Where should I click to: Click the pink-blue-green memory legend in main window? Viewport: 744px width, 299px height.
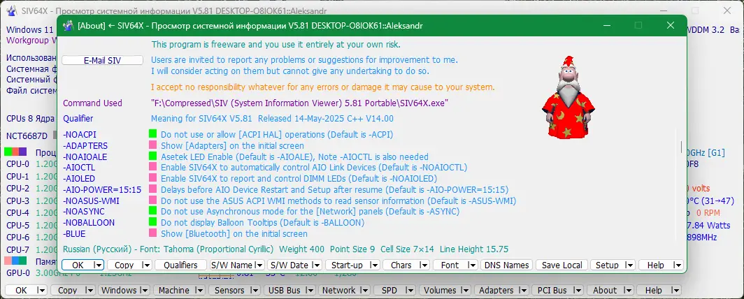[15, 261]
